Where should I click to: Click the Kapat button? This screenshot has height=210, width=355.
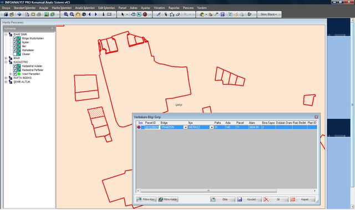click(x=303, y=199)
